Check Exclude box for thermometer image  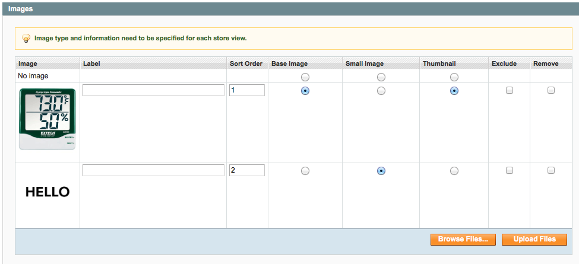[x=509, y=90]
